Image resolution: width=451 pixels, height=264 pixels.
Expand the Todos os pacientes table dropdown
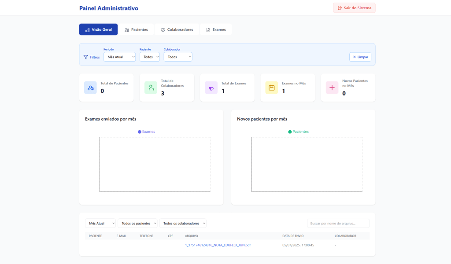[137, 224]
